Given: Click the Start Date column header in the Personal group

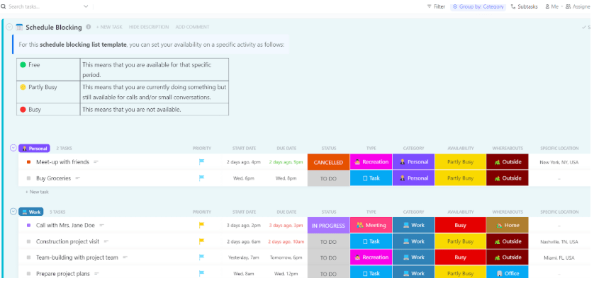Looking at the screenshot, I should 243,149.
